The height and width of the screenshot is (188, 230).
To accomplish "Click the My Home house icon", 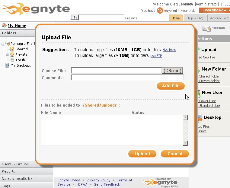I will 4,25.
